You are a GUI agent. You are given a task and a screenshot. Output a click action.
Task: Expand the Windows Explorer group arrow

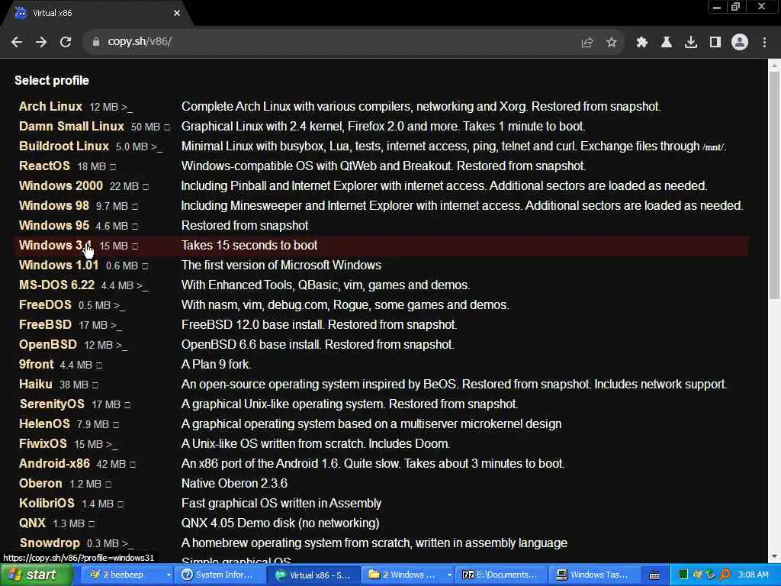(449, 575)
